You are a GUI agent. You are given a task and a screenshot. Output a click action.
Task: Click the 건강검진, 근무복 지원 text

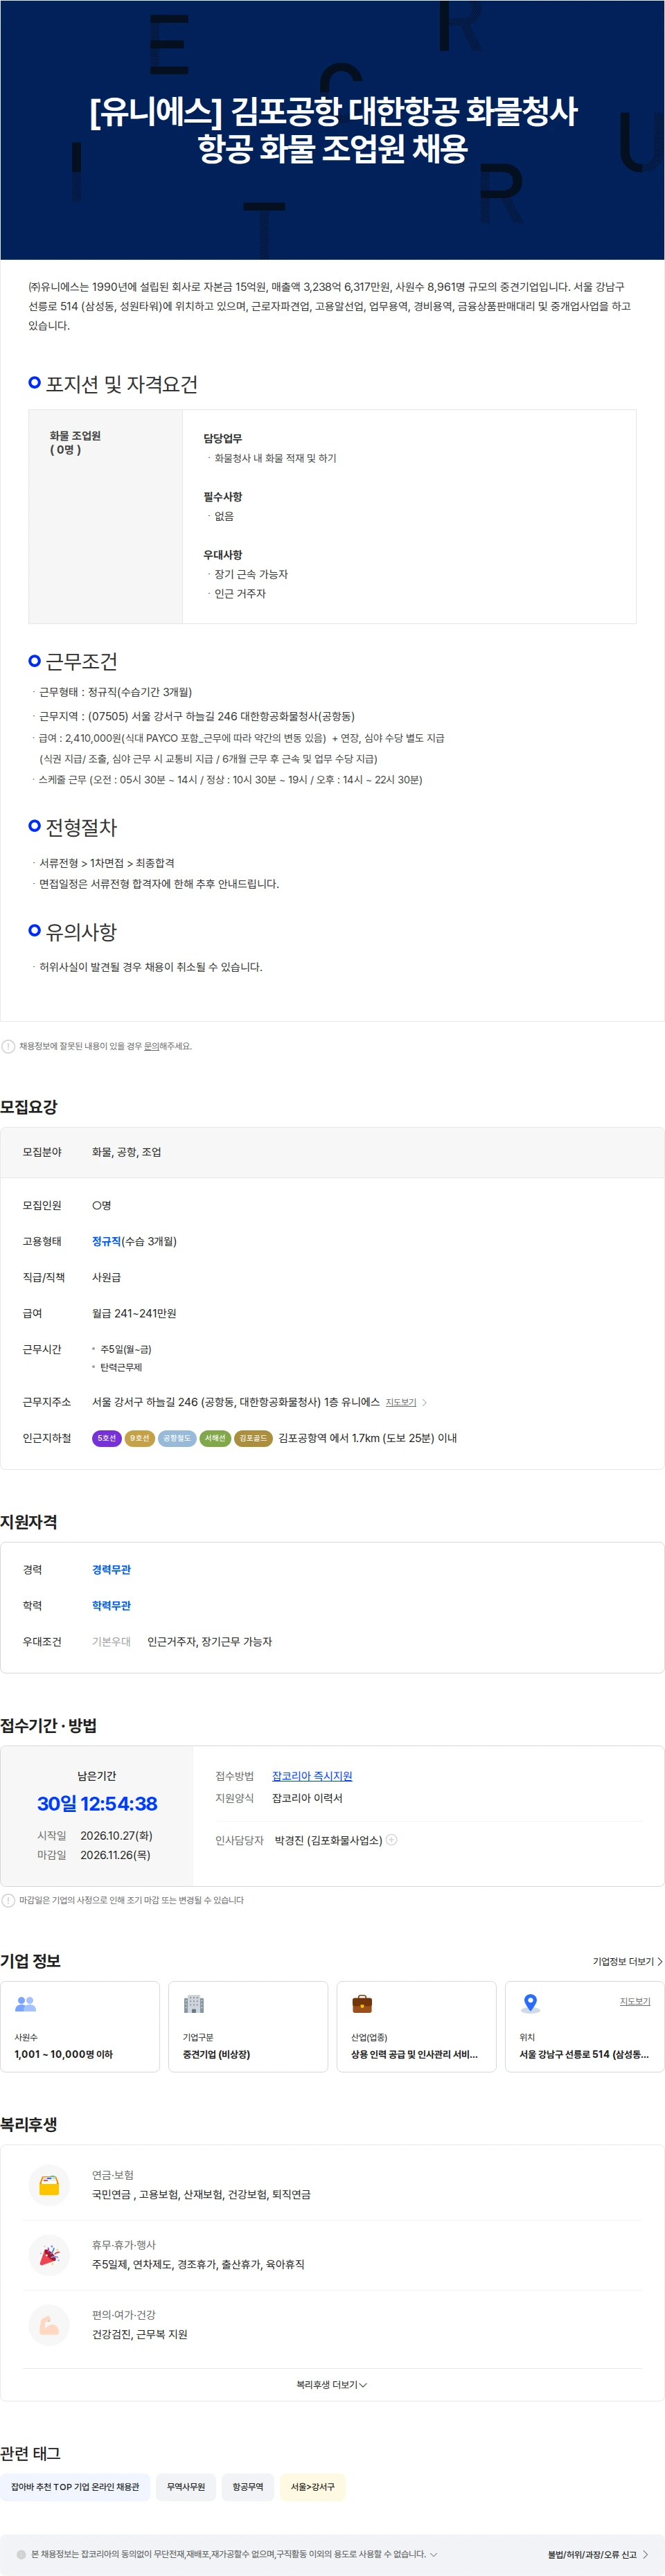pos(139,2334)
